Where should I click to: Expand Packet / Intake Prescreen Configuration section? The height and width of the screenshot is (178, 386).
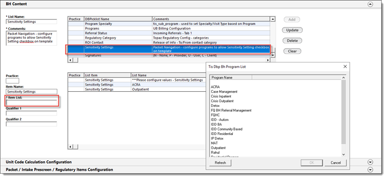click(x=370, y=170)
